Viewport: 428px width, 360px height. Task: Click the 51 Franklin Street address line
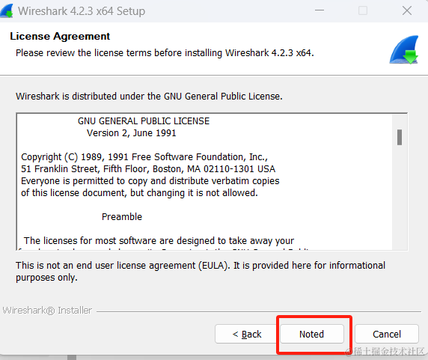(148, 169)
